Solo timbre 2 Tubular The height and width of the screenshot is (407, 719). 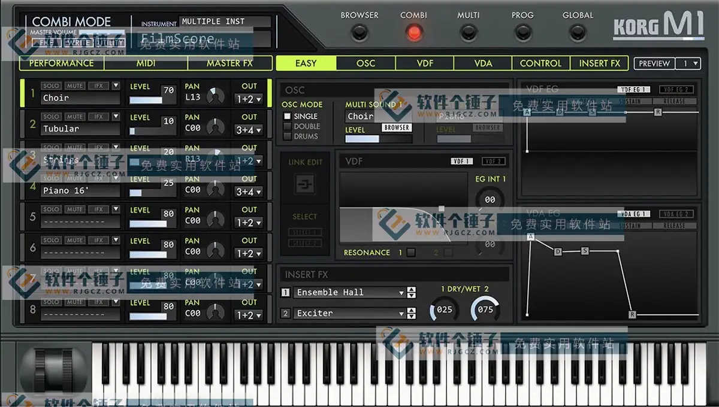[x=51, y=117]
